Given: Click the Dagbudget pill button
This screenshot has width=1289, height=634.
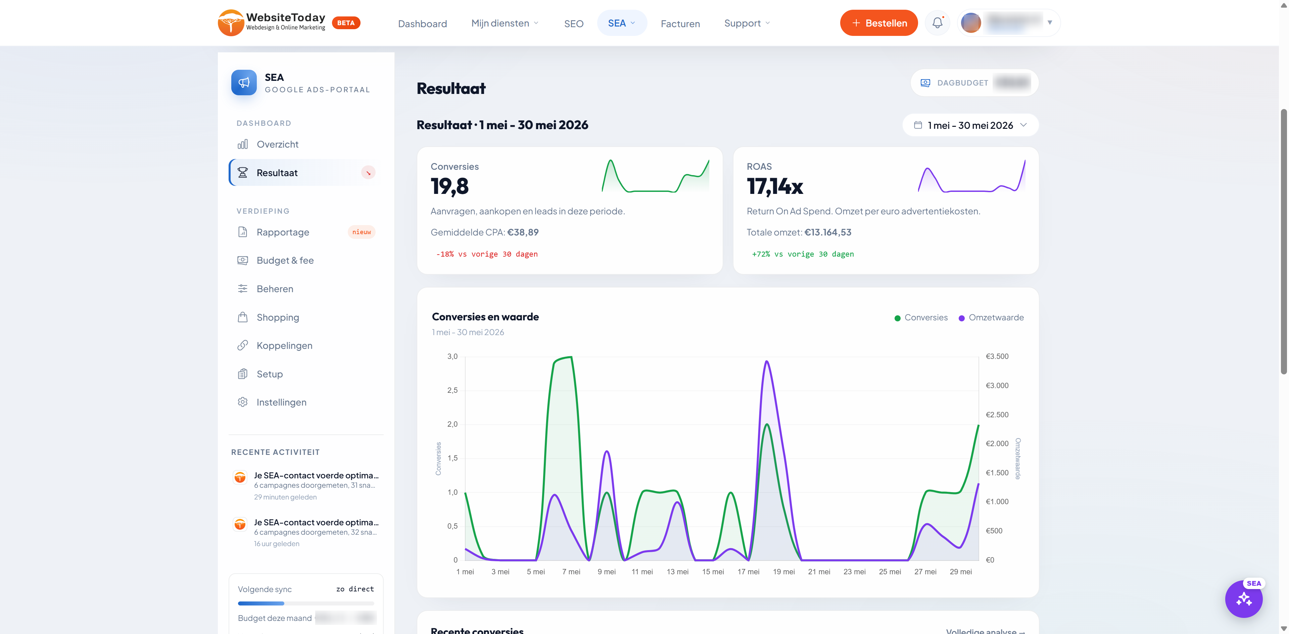Looking at the screenshot, I should point(974,83).
